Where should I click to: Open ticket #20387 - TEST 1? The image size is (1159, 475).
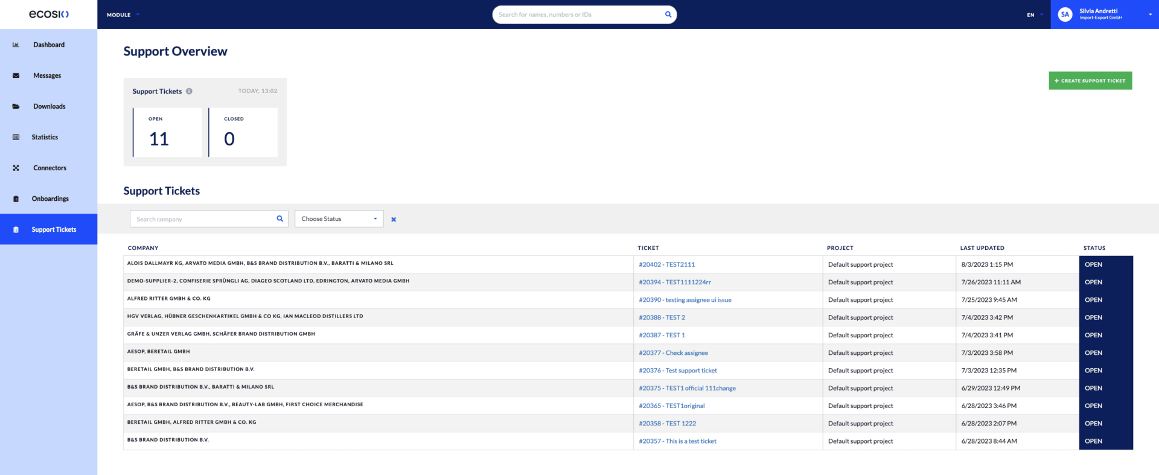coord(662,335)
